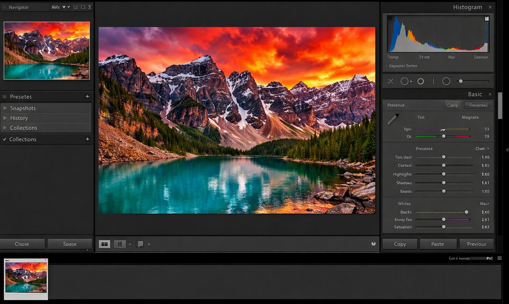This screenshot has height=304, width=509.
Task: Select the Compare view icon
Action: tap(120, 244)
